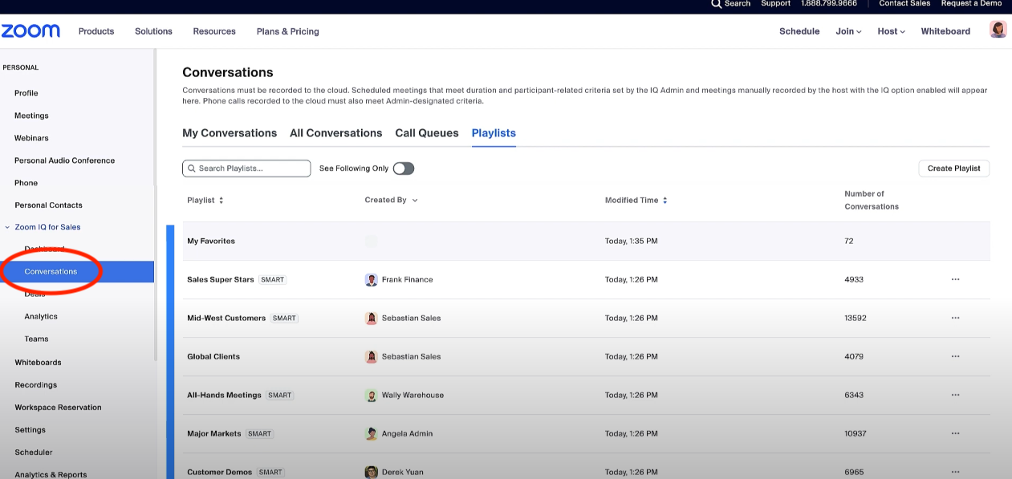Open Plans & Pricing
1012x479 pixels.
coord(288,31)
